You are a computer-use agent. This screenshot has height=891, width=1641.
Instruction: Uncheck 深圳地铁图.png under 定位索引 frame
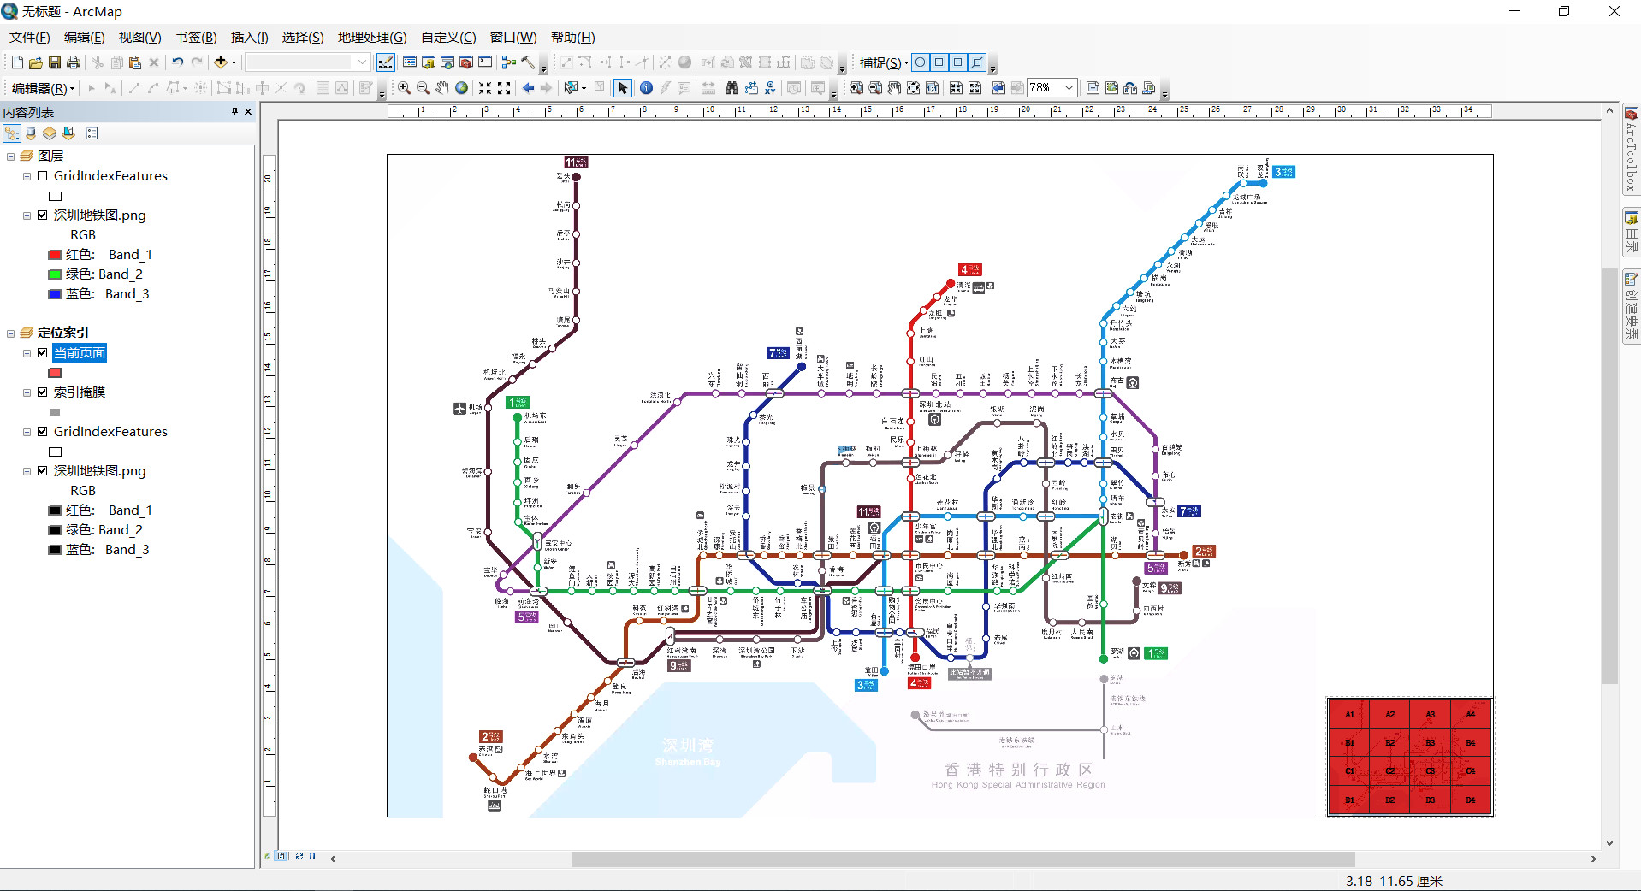(42, 471)
